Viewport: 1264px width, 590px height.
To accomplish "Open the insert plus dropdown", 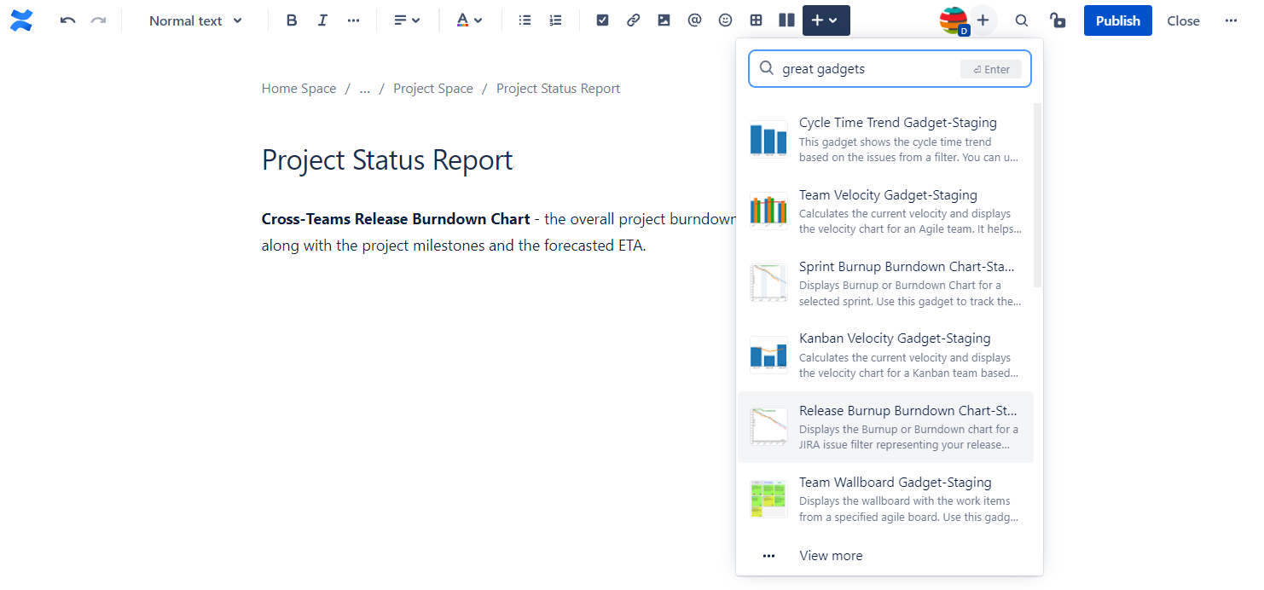I will click(x=826, y=20).
